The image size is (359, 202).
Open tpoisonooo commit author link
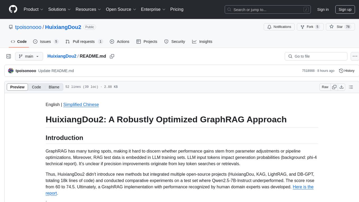coord(26,71)
